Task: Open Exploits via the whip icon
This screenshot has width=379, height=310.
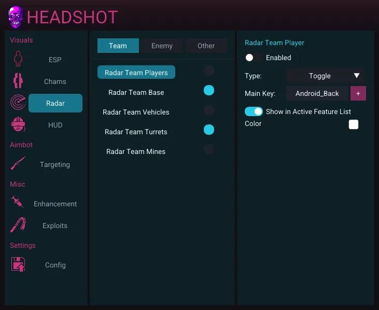Action: [x=18, y=226]
